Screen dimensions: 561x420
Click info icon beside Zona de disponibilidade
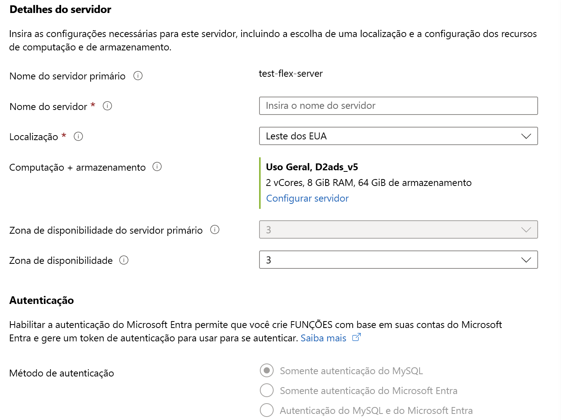(x=124, y=260)
